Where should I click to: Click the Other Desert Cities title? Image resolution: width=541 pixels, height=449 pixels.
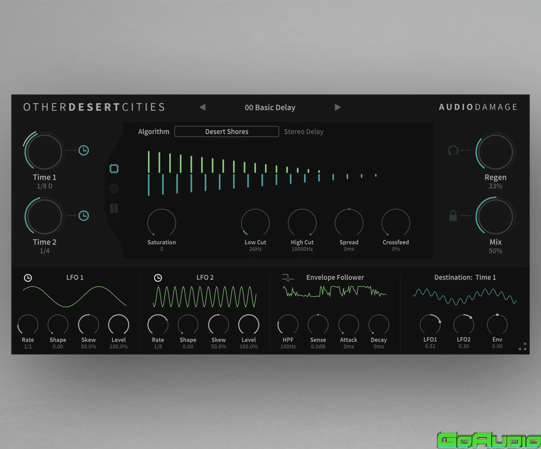click(x=94, y=107)
